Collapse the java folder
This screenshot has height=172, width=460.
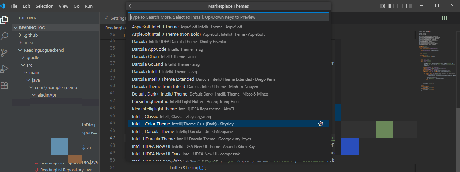(56, 80)
